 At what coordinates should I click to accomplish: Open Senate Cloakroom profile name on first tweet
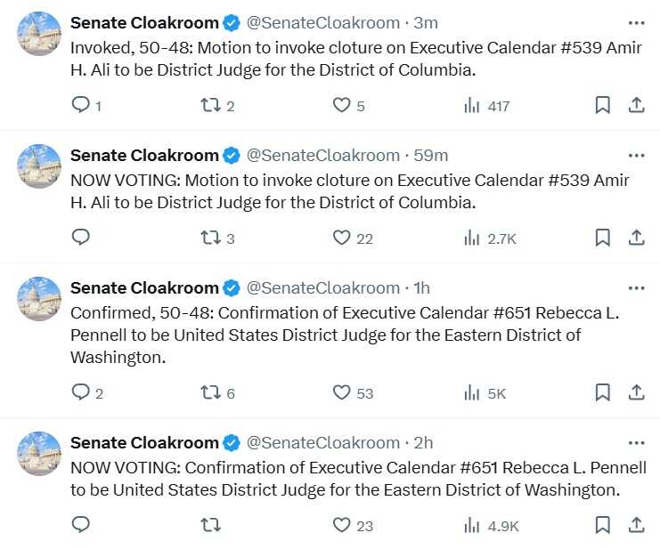(x=144, y=22)
